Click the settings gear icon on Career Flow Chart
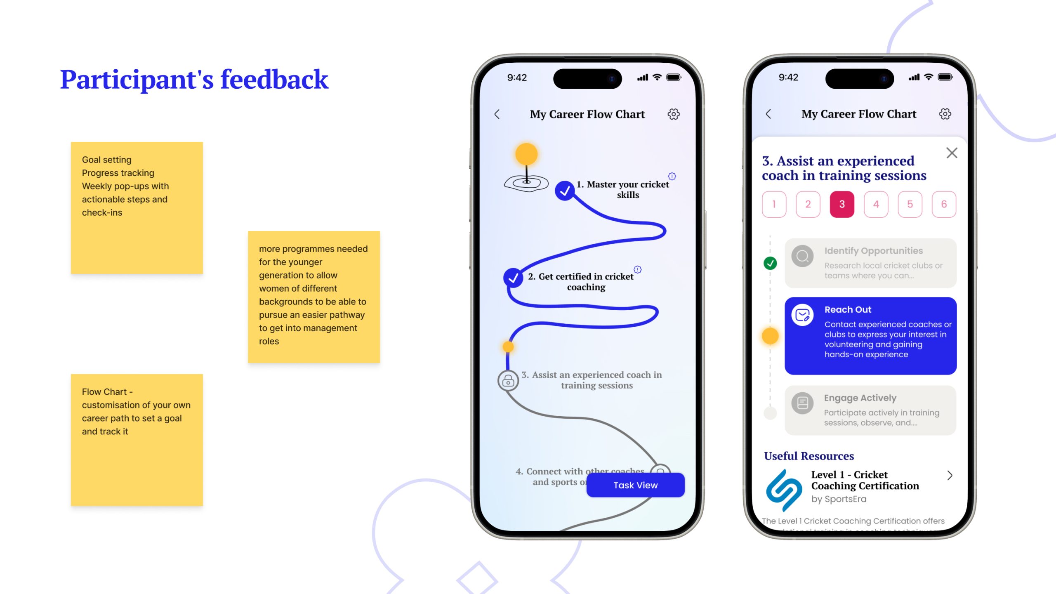The image size is (1056, 594). point(673,114)
